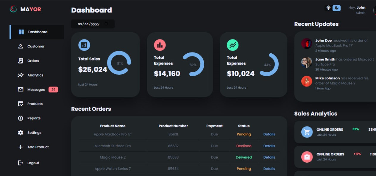Click the 39% online orders percentage
This screenshot has height=176, width=376.
tap(356, 129)
